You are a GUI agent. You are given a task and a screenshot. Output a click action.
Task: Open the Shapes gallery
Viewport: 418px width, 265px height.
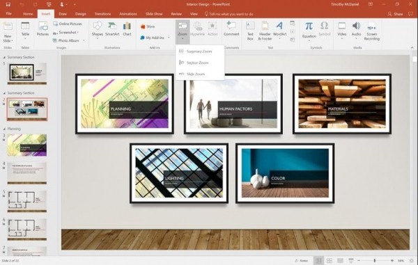pos(98,30)
